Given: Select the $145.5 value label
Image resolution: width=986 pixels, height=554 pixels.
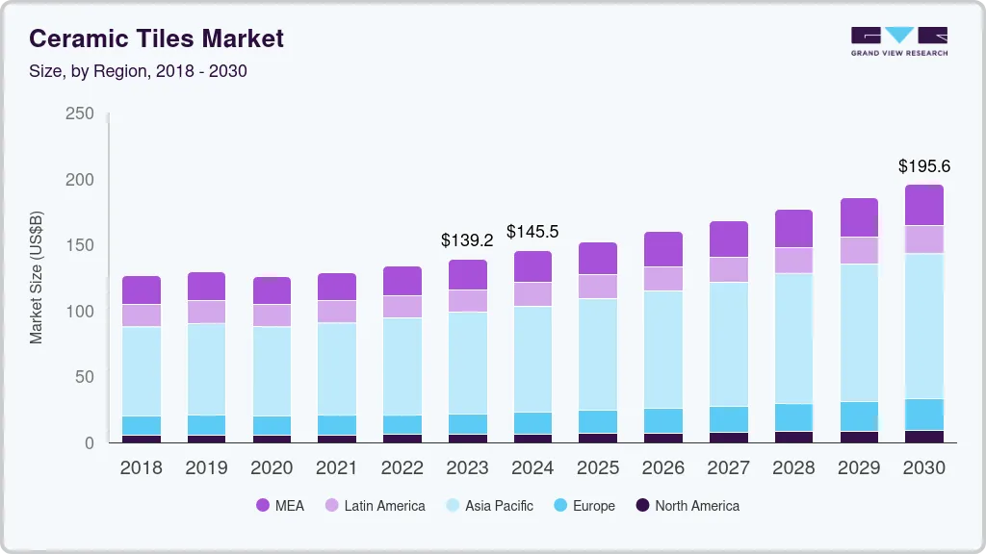Looking at the screenshot, I should pos(532,232).
